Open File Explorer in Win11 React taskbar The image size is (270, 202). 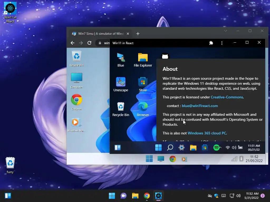[193, 147]
